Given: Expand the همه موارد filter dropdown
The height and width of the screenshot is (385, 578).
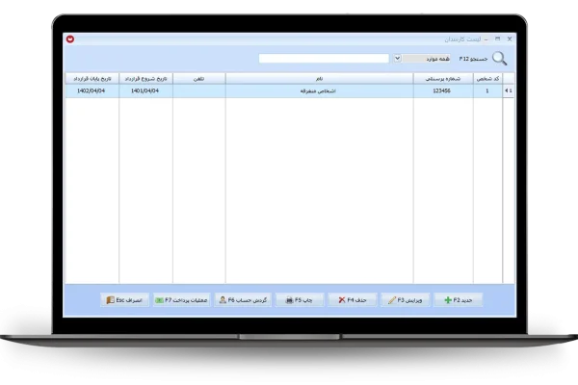Looking at the screenshot, I should [x=397, y=58].
